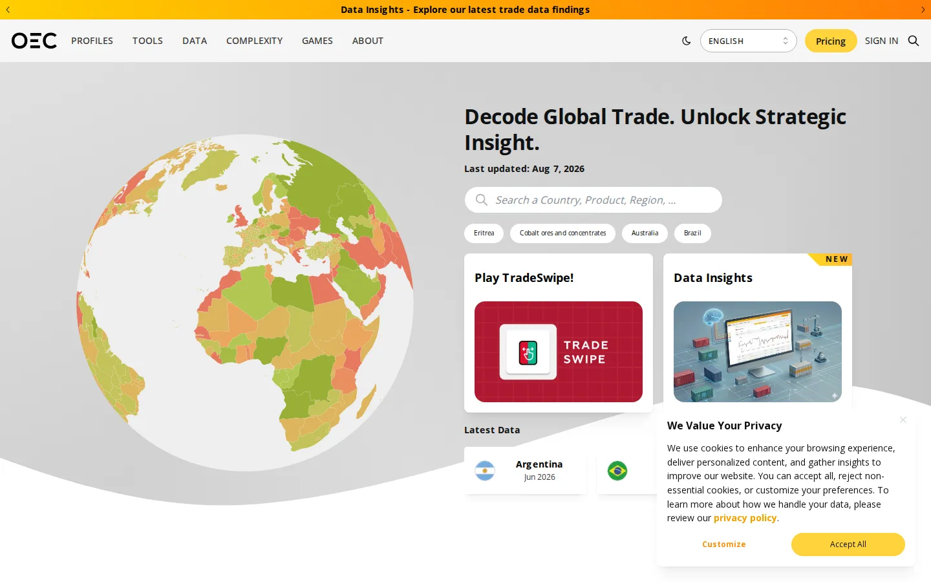Click the Pricing button
Image resolution: width=931 pixels, height=582 pixels.
coord(831,41)
